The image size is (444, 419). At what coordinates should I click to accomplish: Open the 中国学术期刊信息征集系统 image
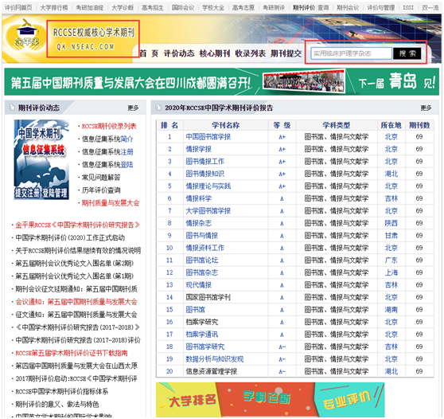41,159
